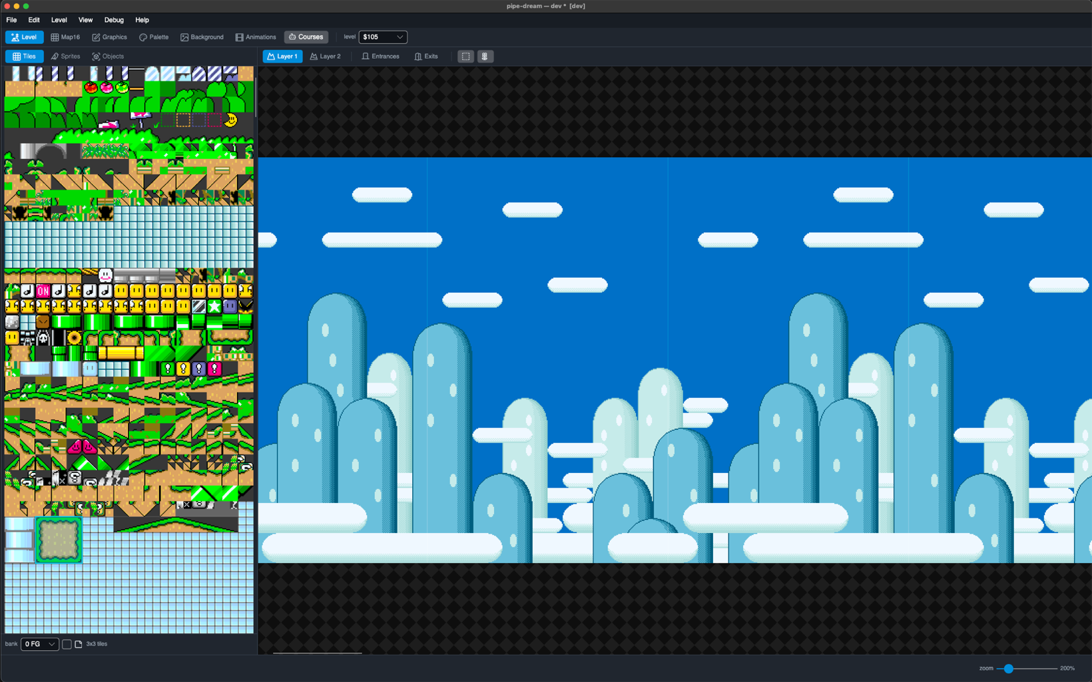Click the 3x3 tiles label
This screenshot has height=682, width=1092.
97,644
